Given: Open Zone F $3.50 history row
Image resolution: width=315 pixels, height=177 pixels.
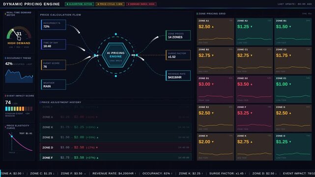Looking at the screenshot, I should click(115, 157).
